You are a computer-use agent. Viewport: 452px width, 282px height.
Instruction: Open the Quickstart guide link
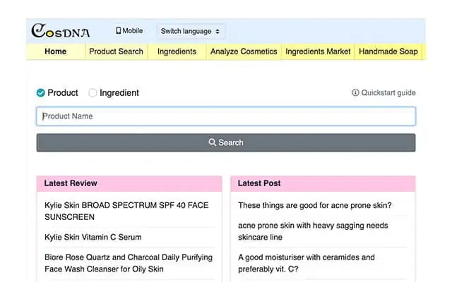pyautogui.click(x=383, y=92)
